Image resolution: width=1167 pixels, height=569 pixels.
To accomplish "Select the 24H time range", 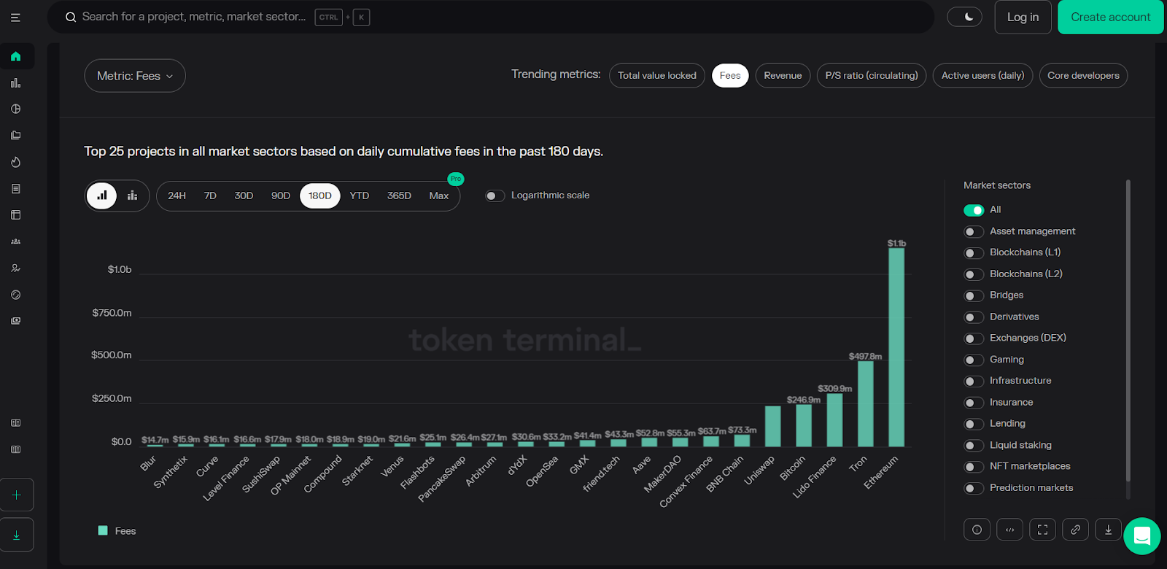I will (x=177, y=196).
